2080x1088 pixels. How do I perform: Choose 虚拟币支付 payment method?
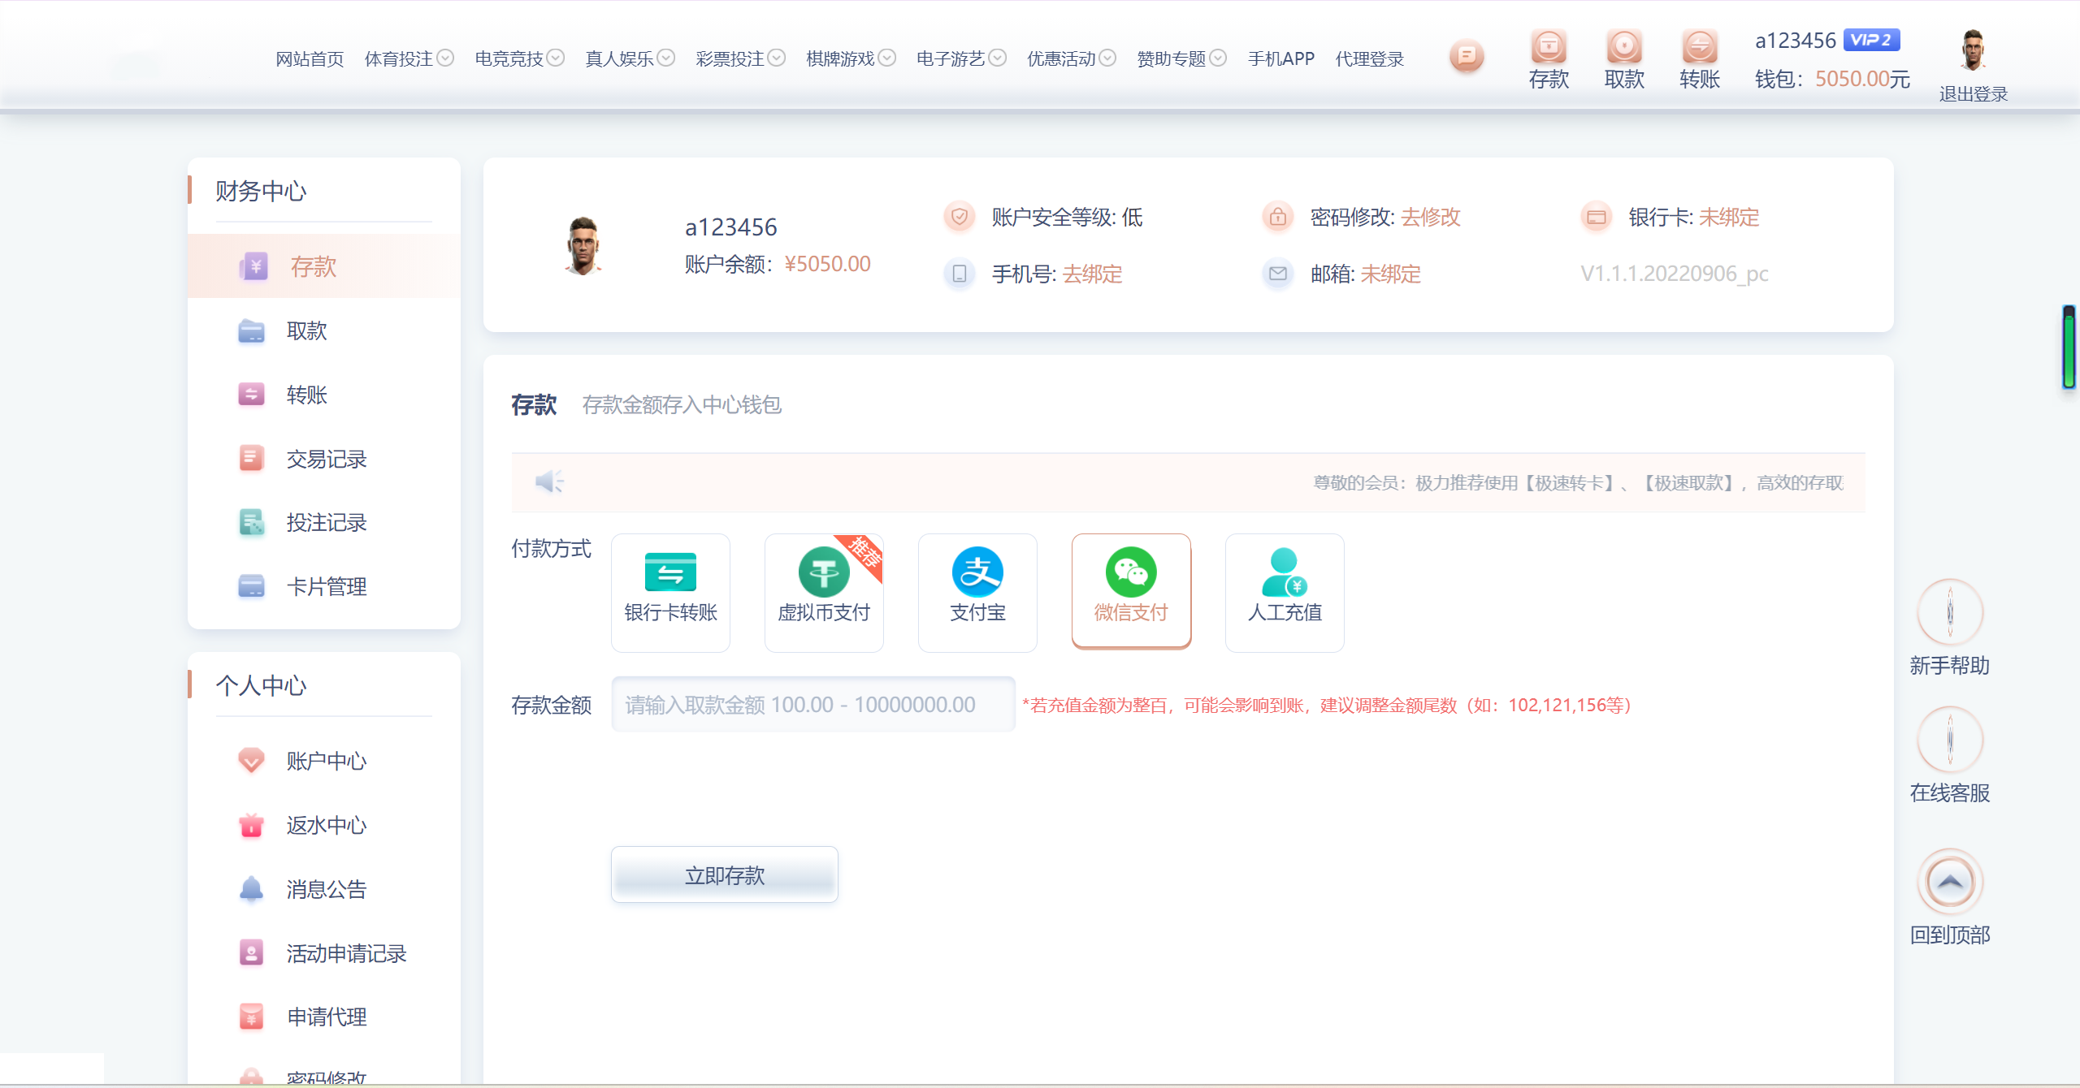[x=824, y=593]
